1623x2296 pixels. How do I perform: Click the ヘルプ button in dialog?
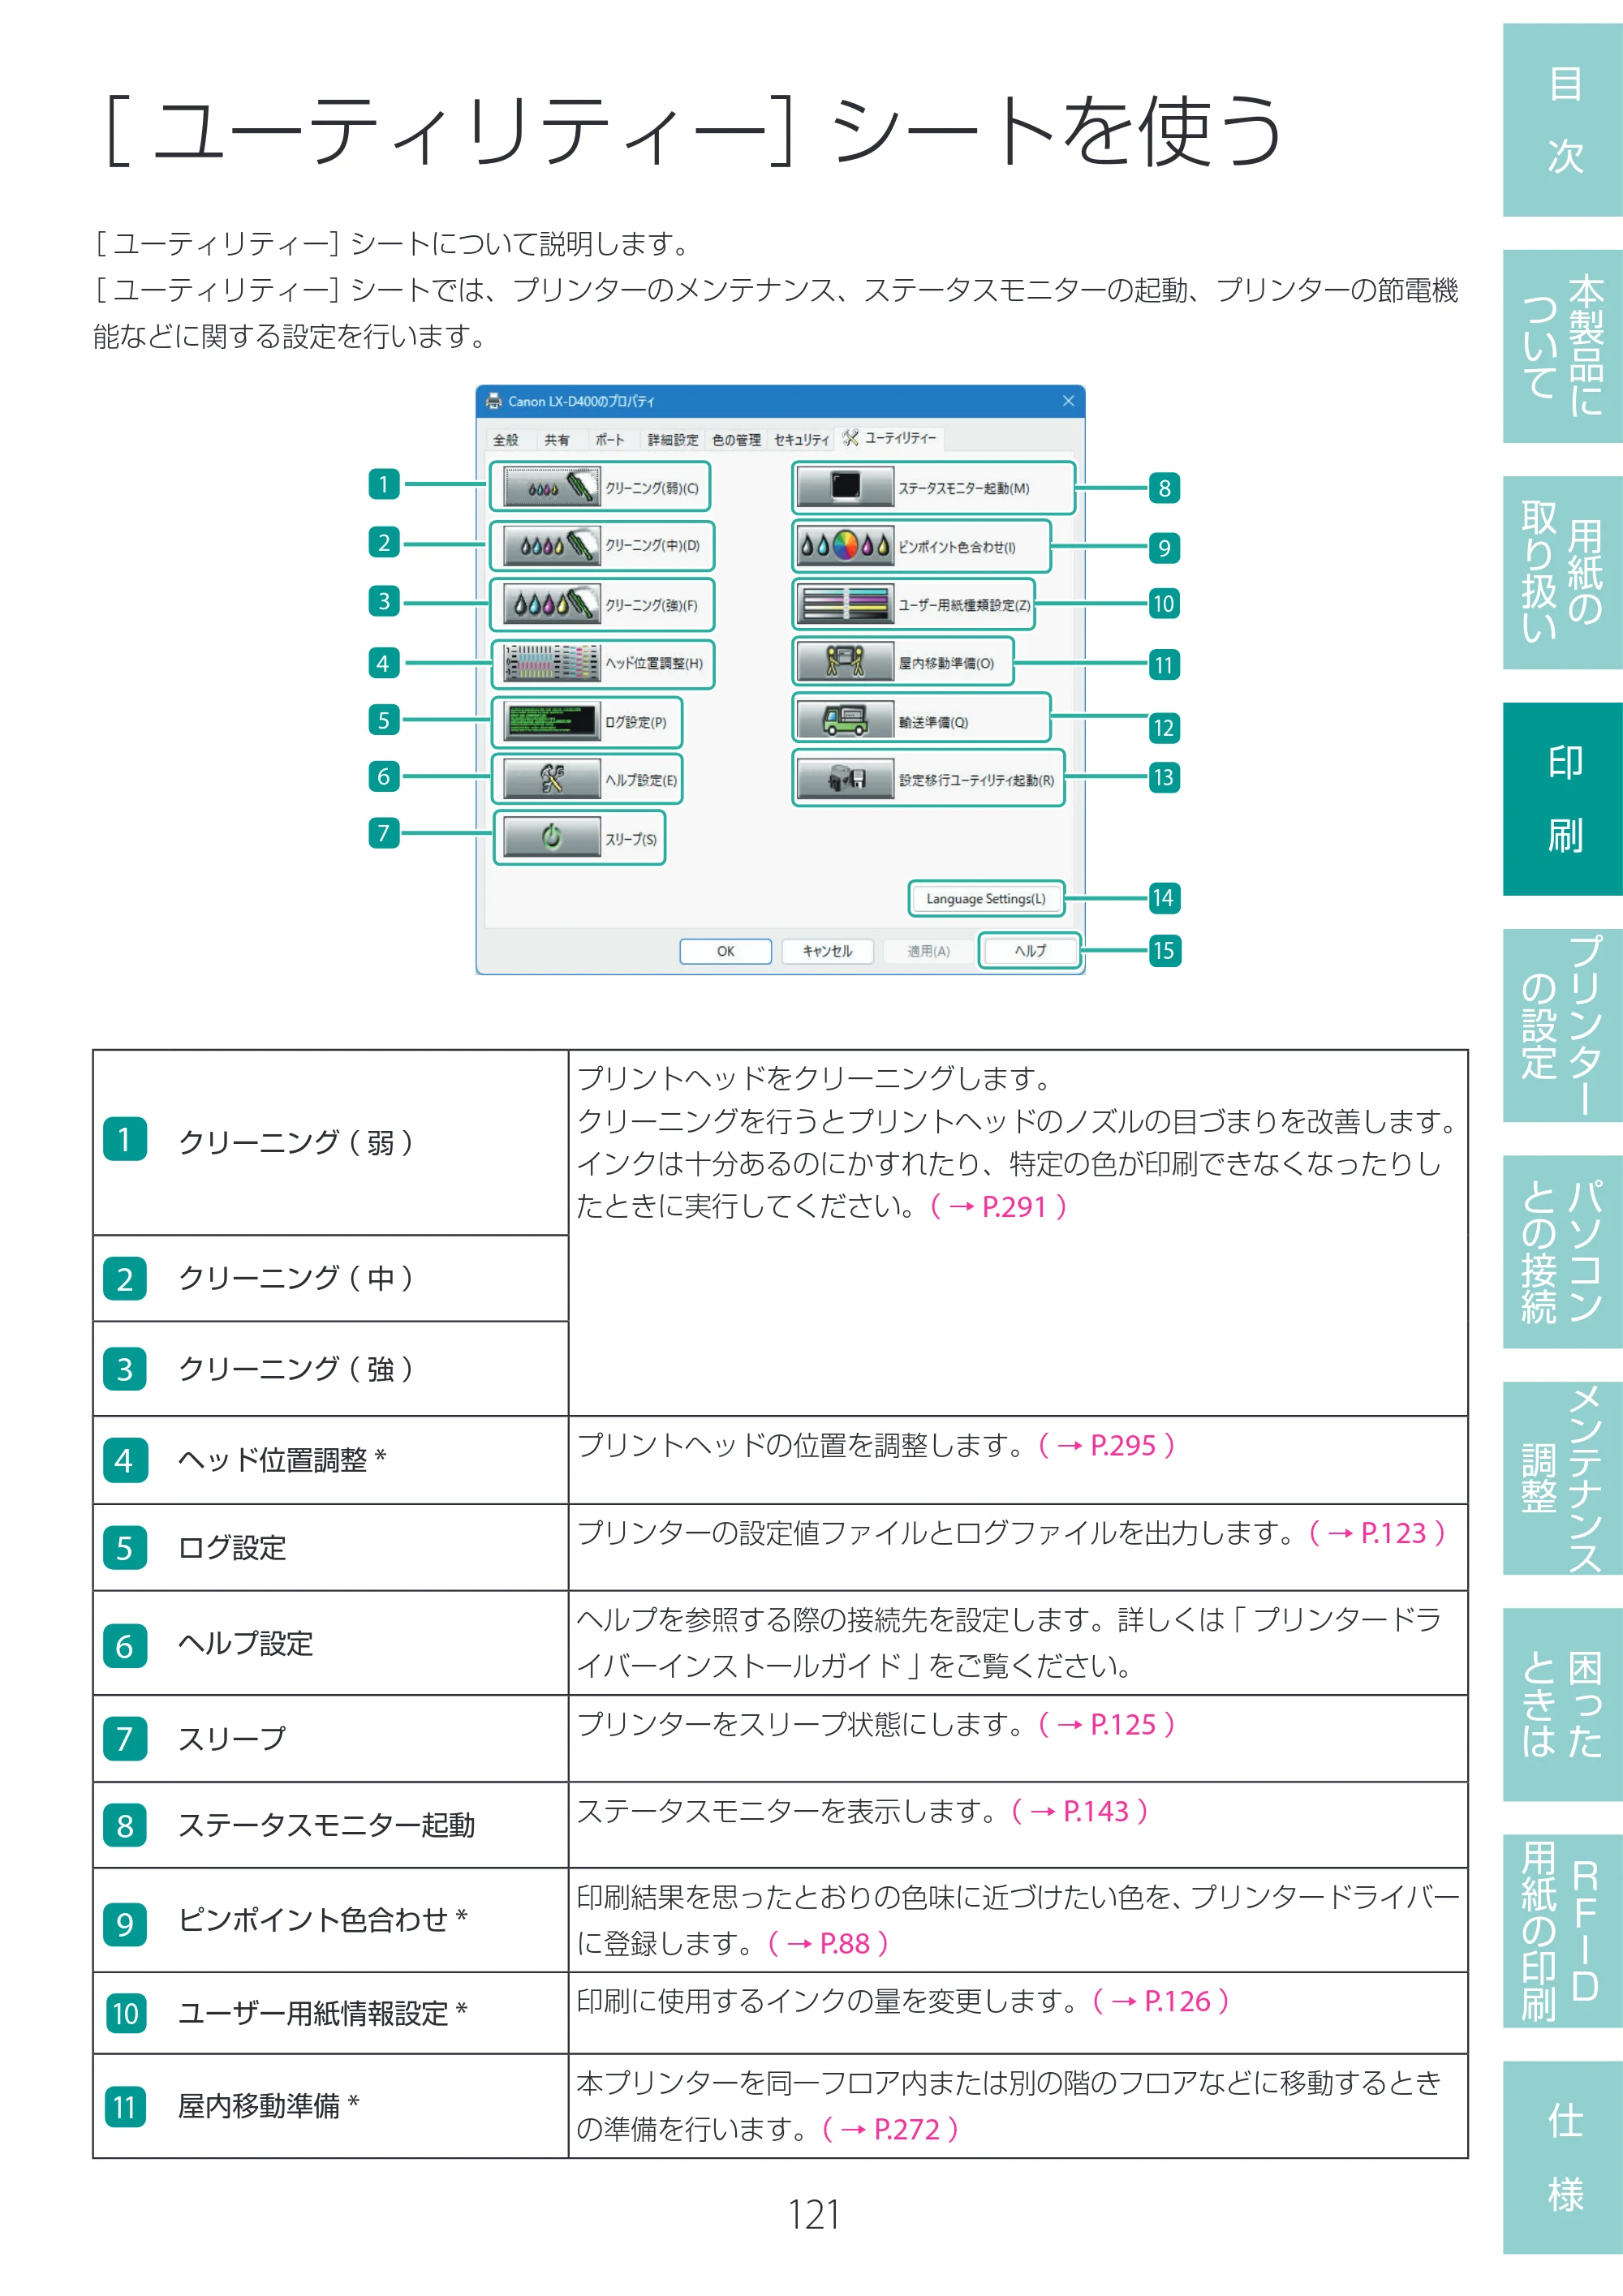[x=1030, y=951]
